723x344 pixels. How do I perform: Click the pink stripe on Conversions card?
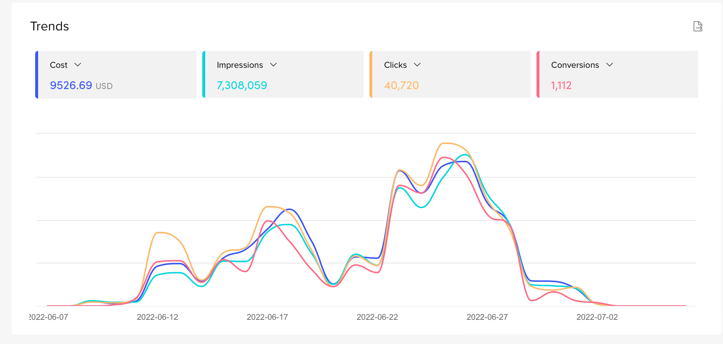pos(538,75)
